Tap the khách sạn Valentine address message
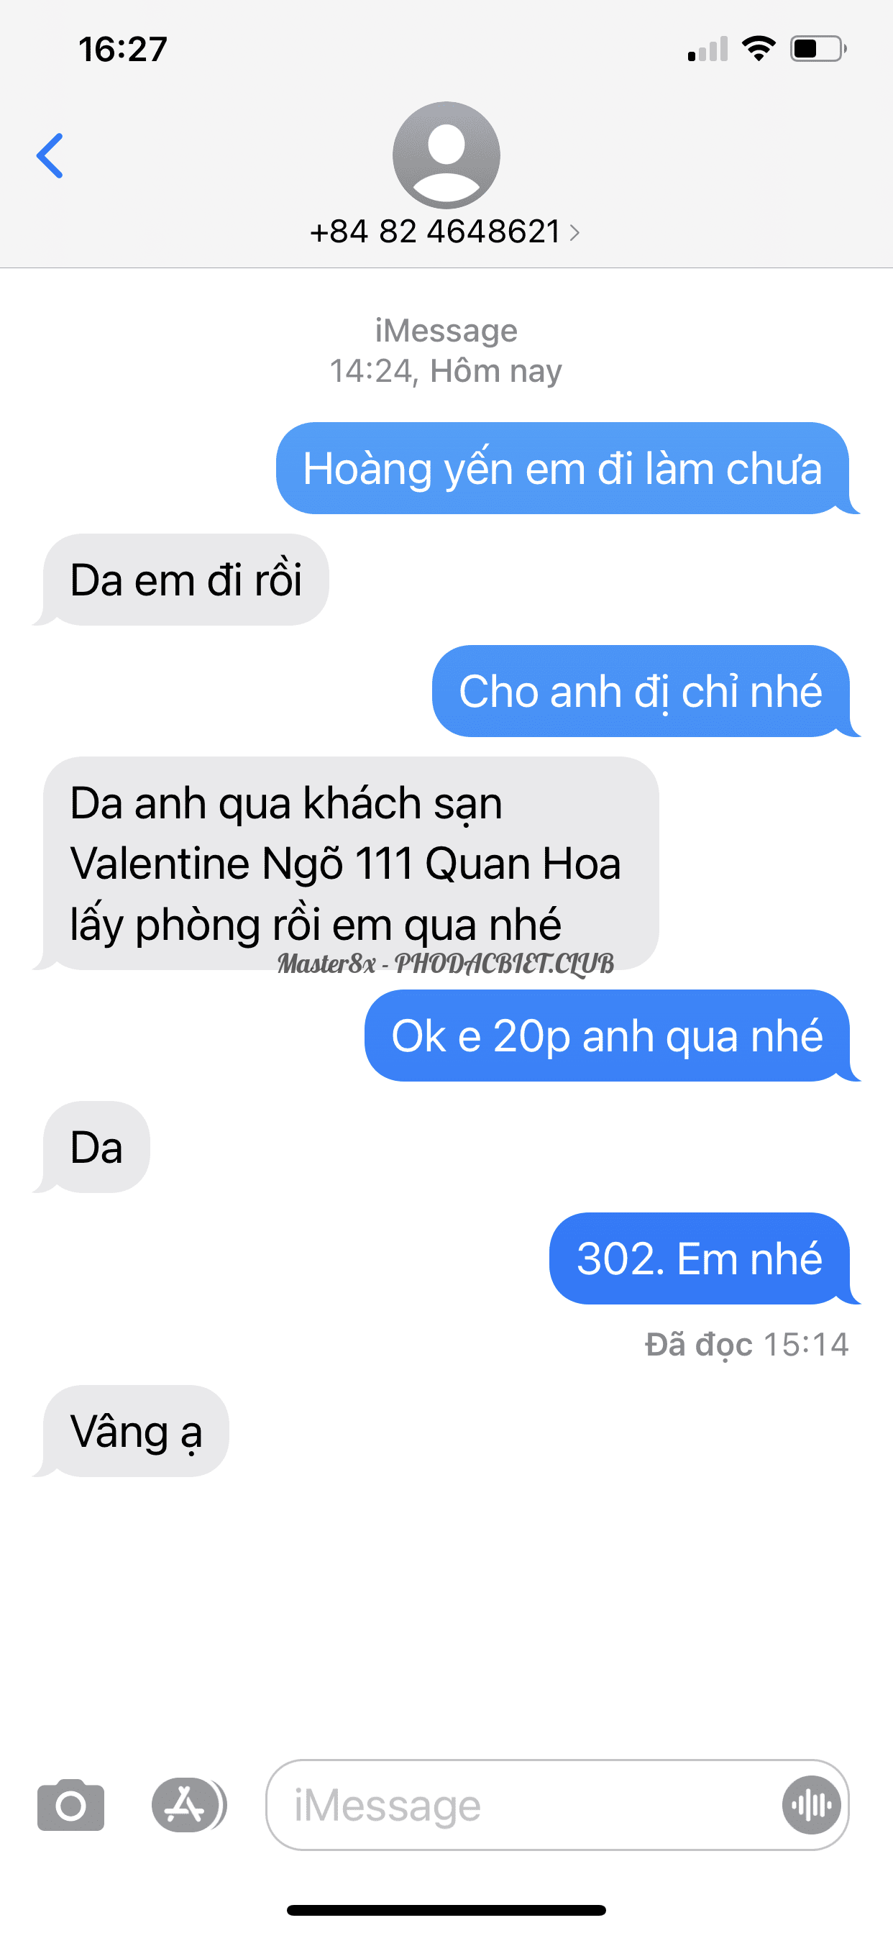This screenshot has width=893, height=1933. click(x=346, y=863)
